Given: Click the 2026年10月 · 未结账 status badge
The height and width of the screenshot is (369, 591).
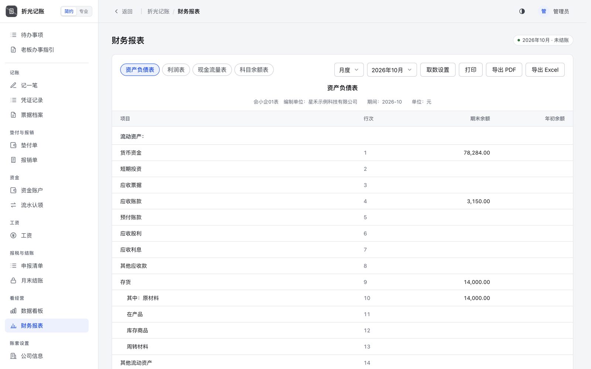Looking at the screenshot, I should (543, 40).
